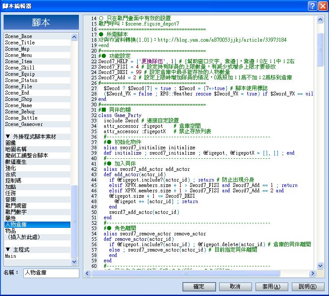This screenshot has width=329, height=296.
Task: Select the (插入於此處) placeholder entry
Action: coord(37,237)
